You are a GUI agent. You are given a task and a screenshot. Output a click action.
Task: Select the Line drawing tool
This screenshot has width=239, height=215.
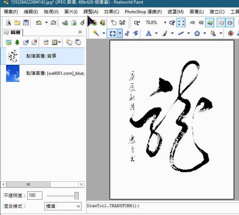click(181, 33)
